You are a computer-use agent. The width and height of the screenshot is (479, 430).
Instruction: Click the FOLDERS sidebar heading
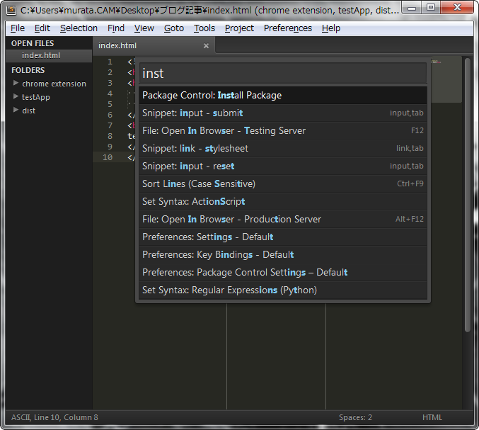(x=28, y=70)
